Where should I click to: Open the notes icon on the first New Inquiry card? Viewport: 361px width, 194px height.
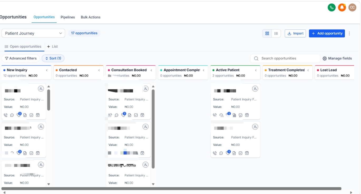coord(25,115)
